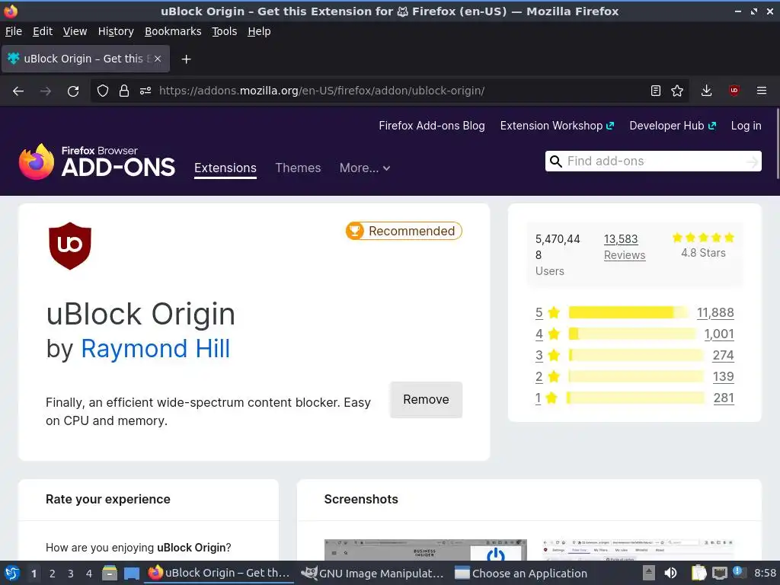
Task: Show desktop via blue taskbar icon
Action: tap(131, 574)
